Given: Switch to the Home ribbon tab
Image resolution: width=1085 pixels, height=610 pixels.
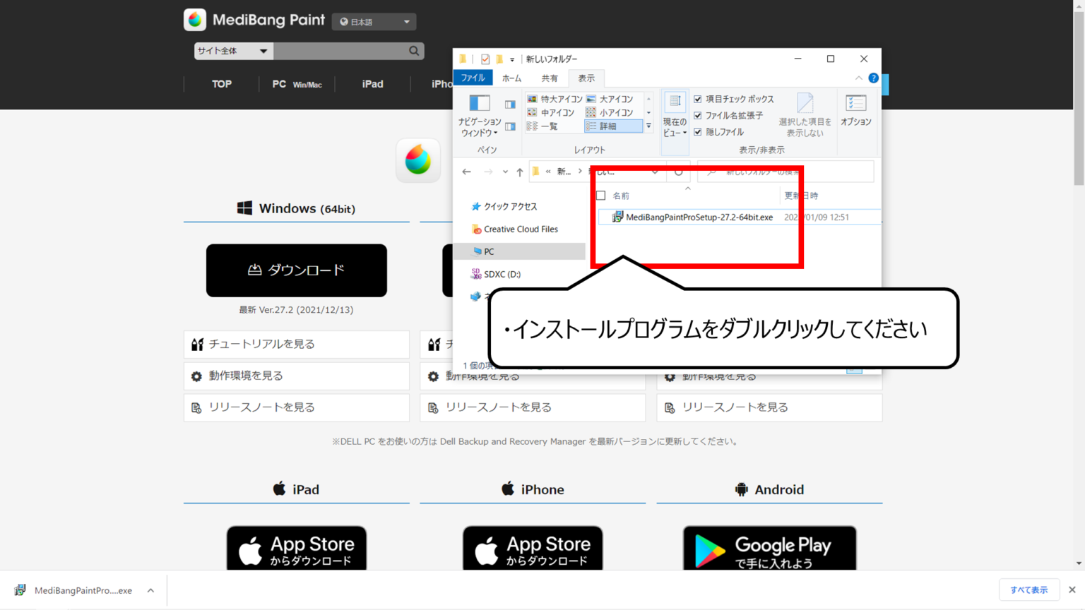Looking at the screenshot, I should coord(511,78).
